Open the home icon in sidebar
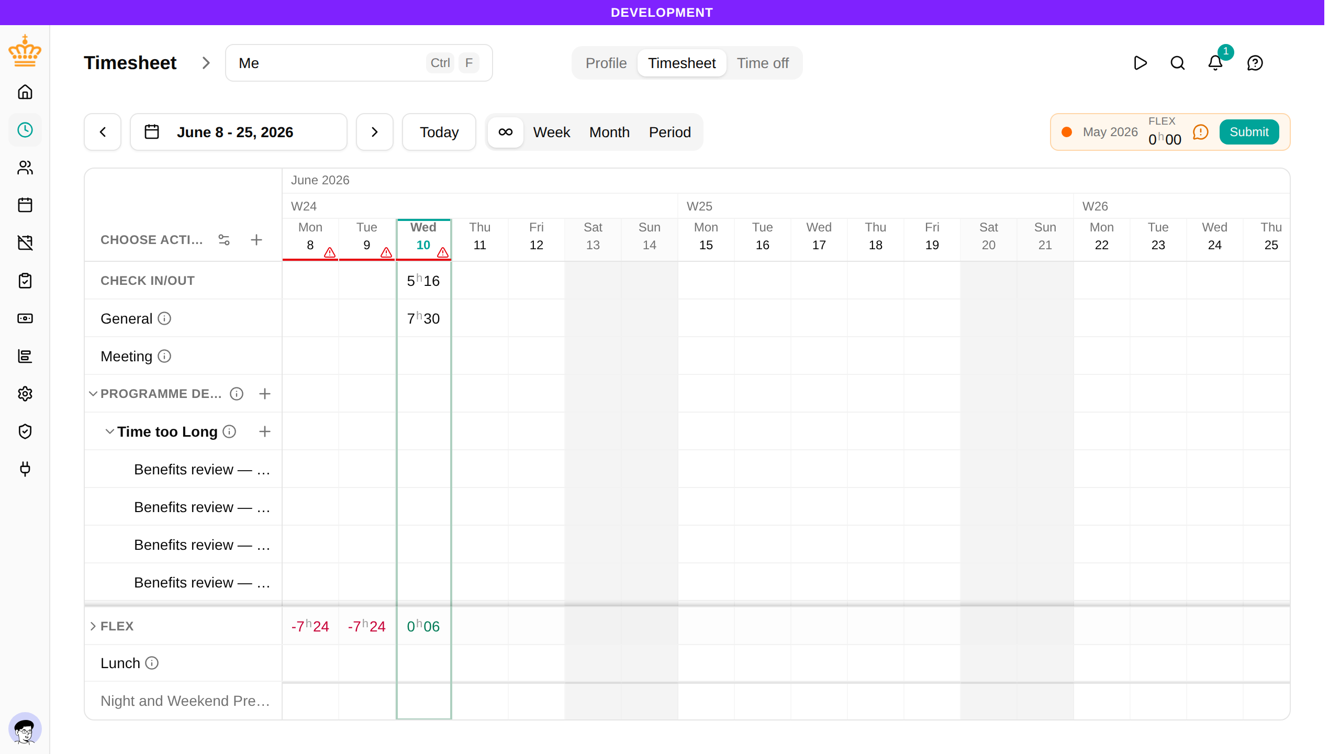Screen dimensions: 1340x754 [x=25, y=92]
